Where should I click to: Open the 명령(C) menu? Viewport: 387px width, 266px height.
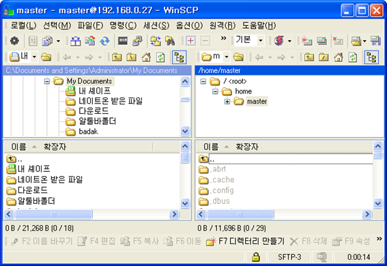[123, 25]
